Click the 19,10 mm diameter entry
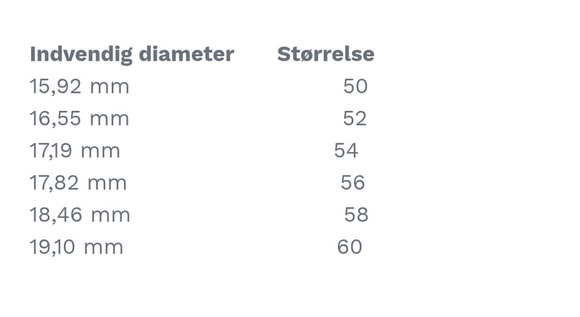The width and height of the screenshot is (580, 317). (x=76, y=247)
